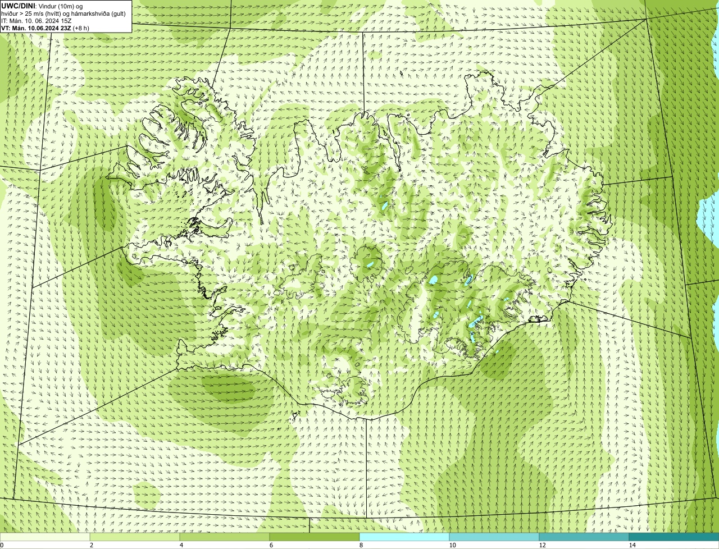Click the 'UWC/DINI: Vindur (10m) og' title line
The image size is (719, 549).
click(x=42, y=6)
